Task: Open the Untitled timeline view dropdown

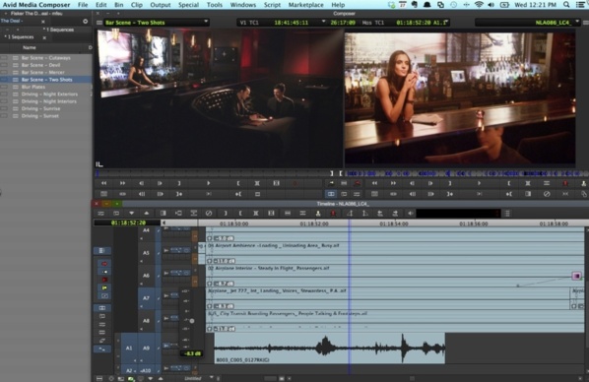Action: click(211, 378)
